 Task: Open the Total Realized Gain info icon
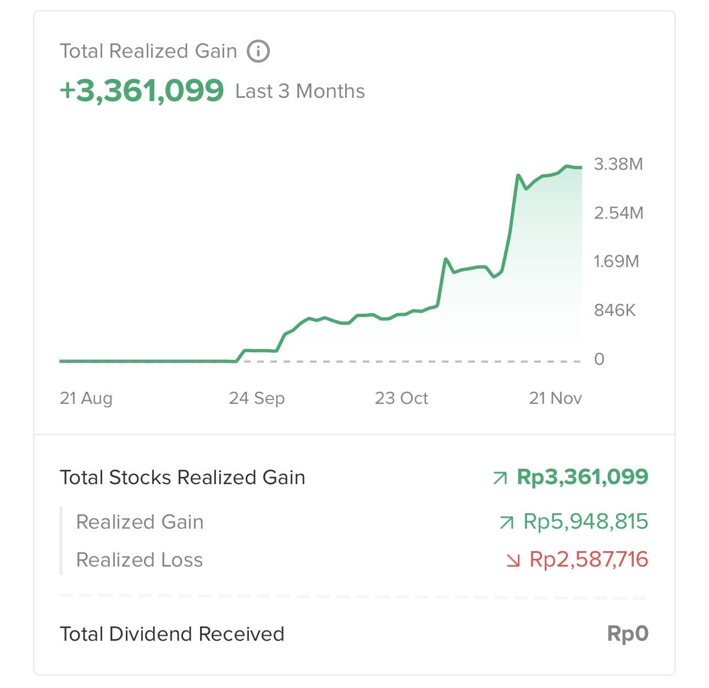[x=258, y=51]
